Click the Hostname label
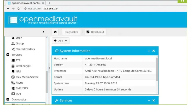Screen dimensions: 191x107 (x=60, y=58)
